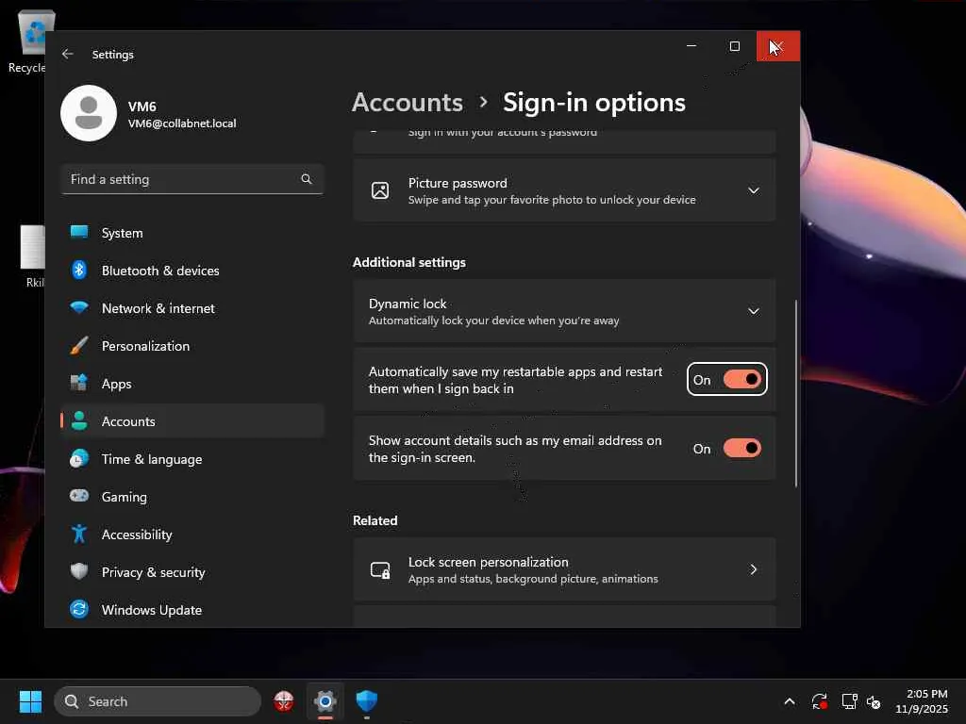The image size is (966, 724).
Task: Open the red round app in taskbar
Action: pos(283,700)
